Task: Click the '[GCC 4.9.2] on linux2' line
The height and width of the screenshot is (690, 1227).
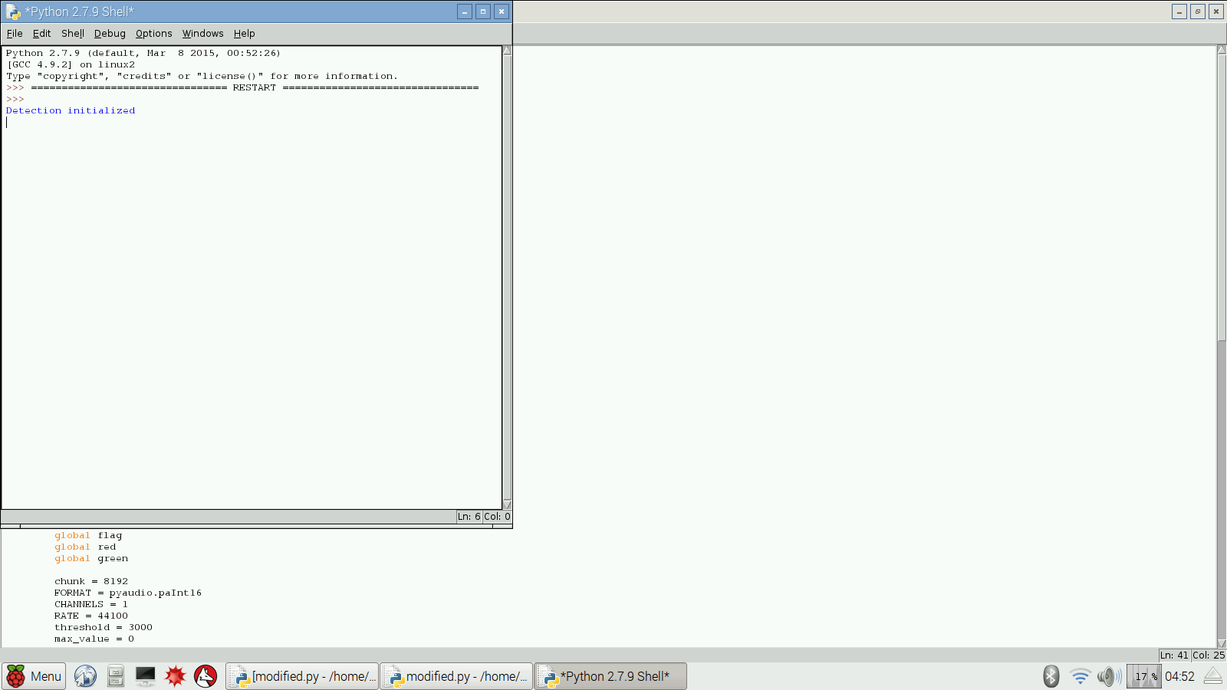Action: (71, 64)
